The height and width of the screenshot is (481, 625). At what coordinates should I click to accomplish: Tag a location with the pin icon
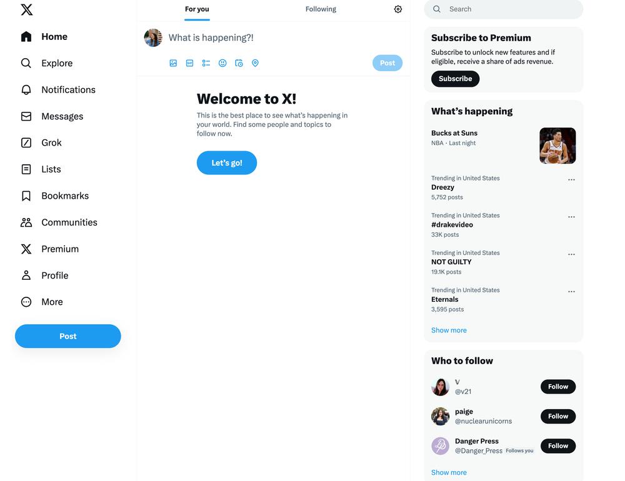pos(255,63)
